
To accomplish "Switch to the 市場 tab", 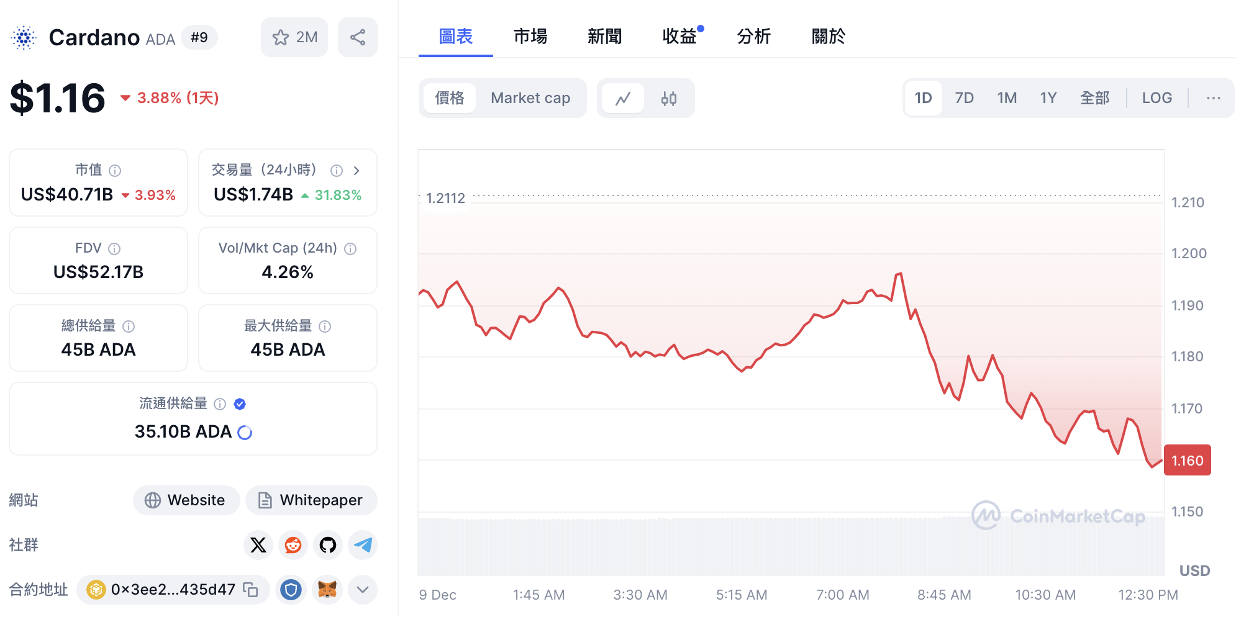I will (530, 37).
